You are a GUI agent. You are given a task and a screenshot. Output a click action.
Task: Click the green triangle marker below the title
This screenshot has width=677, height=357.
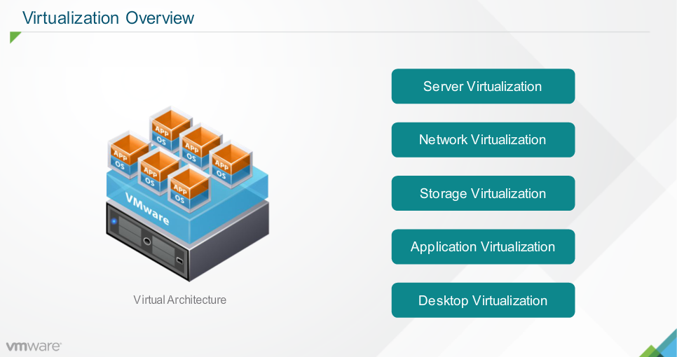click(x=15, y=37)
